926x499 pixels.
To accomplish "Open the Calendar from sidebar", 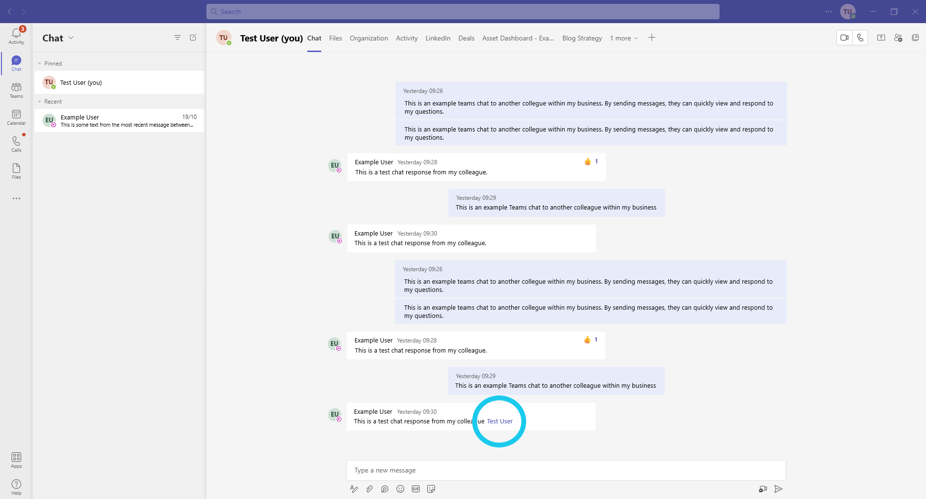I will coord(16,117).
